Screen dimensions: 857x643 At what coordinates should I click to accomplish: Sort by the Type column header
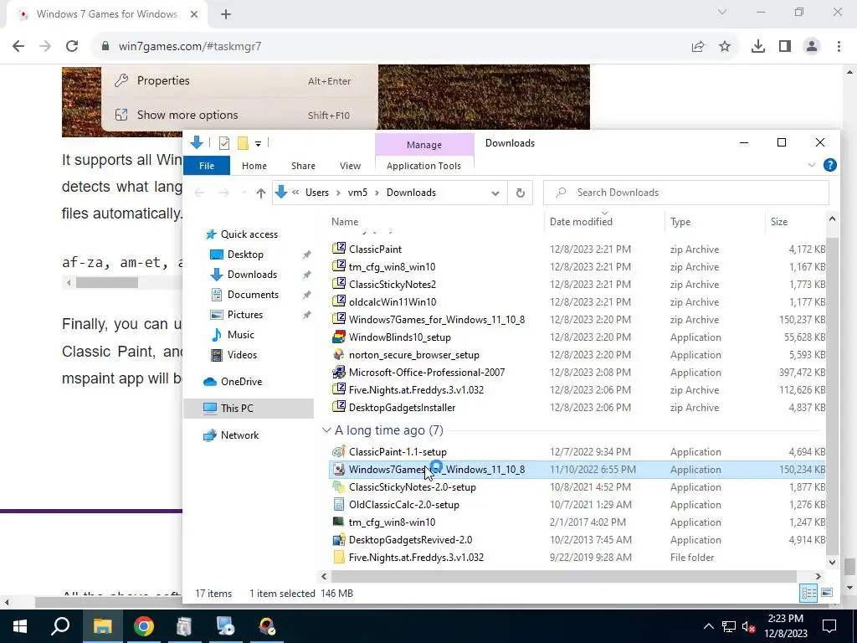pos(680,222)
